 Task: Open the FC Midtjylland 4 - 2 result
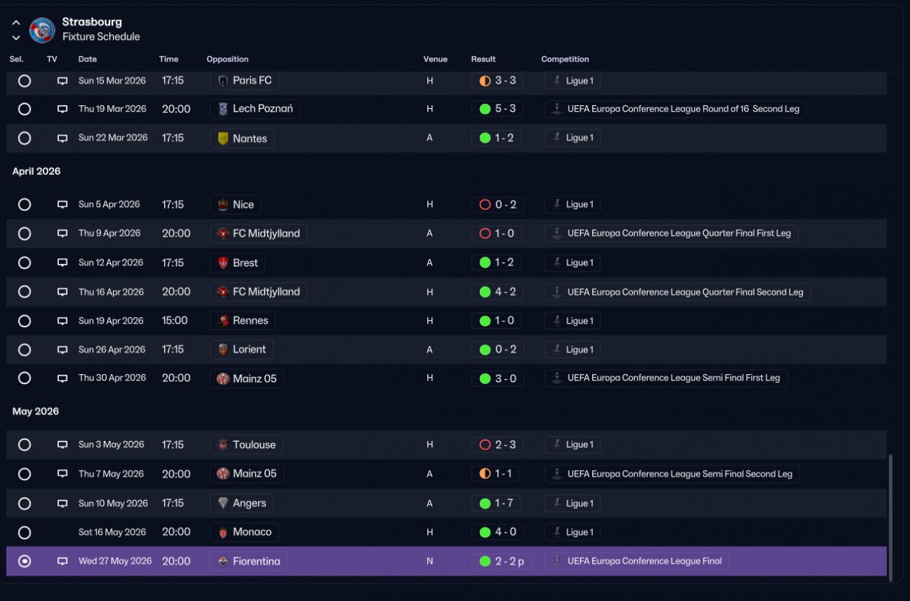[x=498, y=292]
